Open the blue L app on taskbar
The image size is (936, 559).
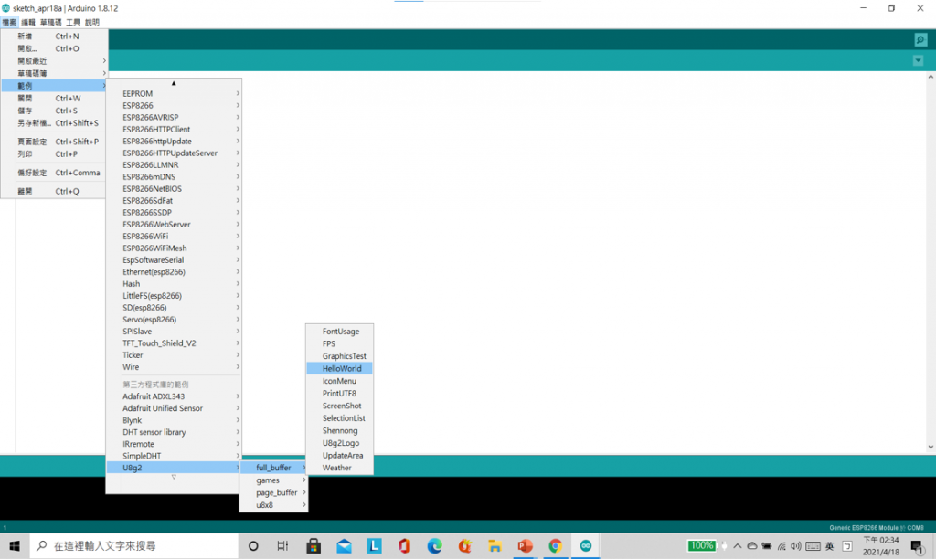pos(374,546)
